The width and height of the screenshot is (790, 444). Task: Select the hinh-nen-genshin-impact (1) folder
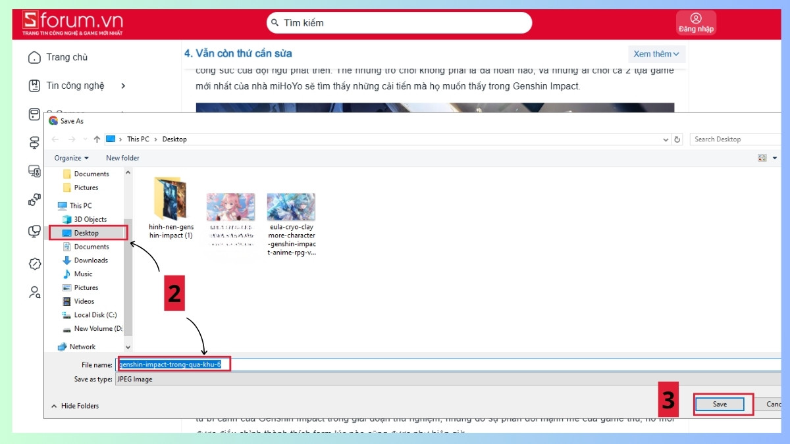(171, 208)
